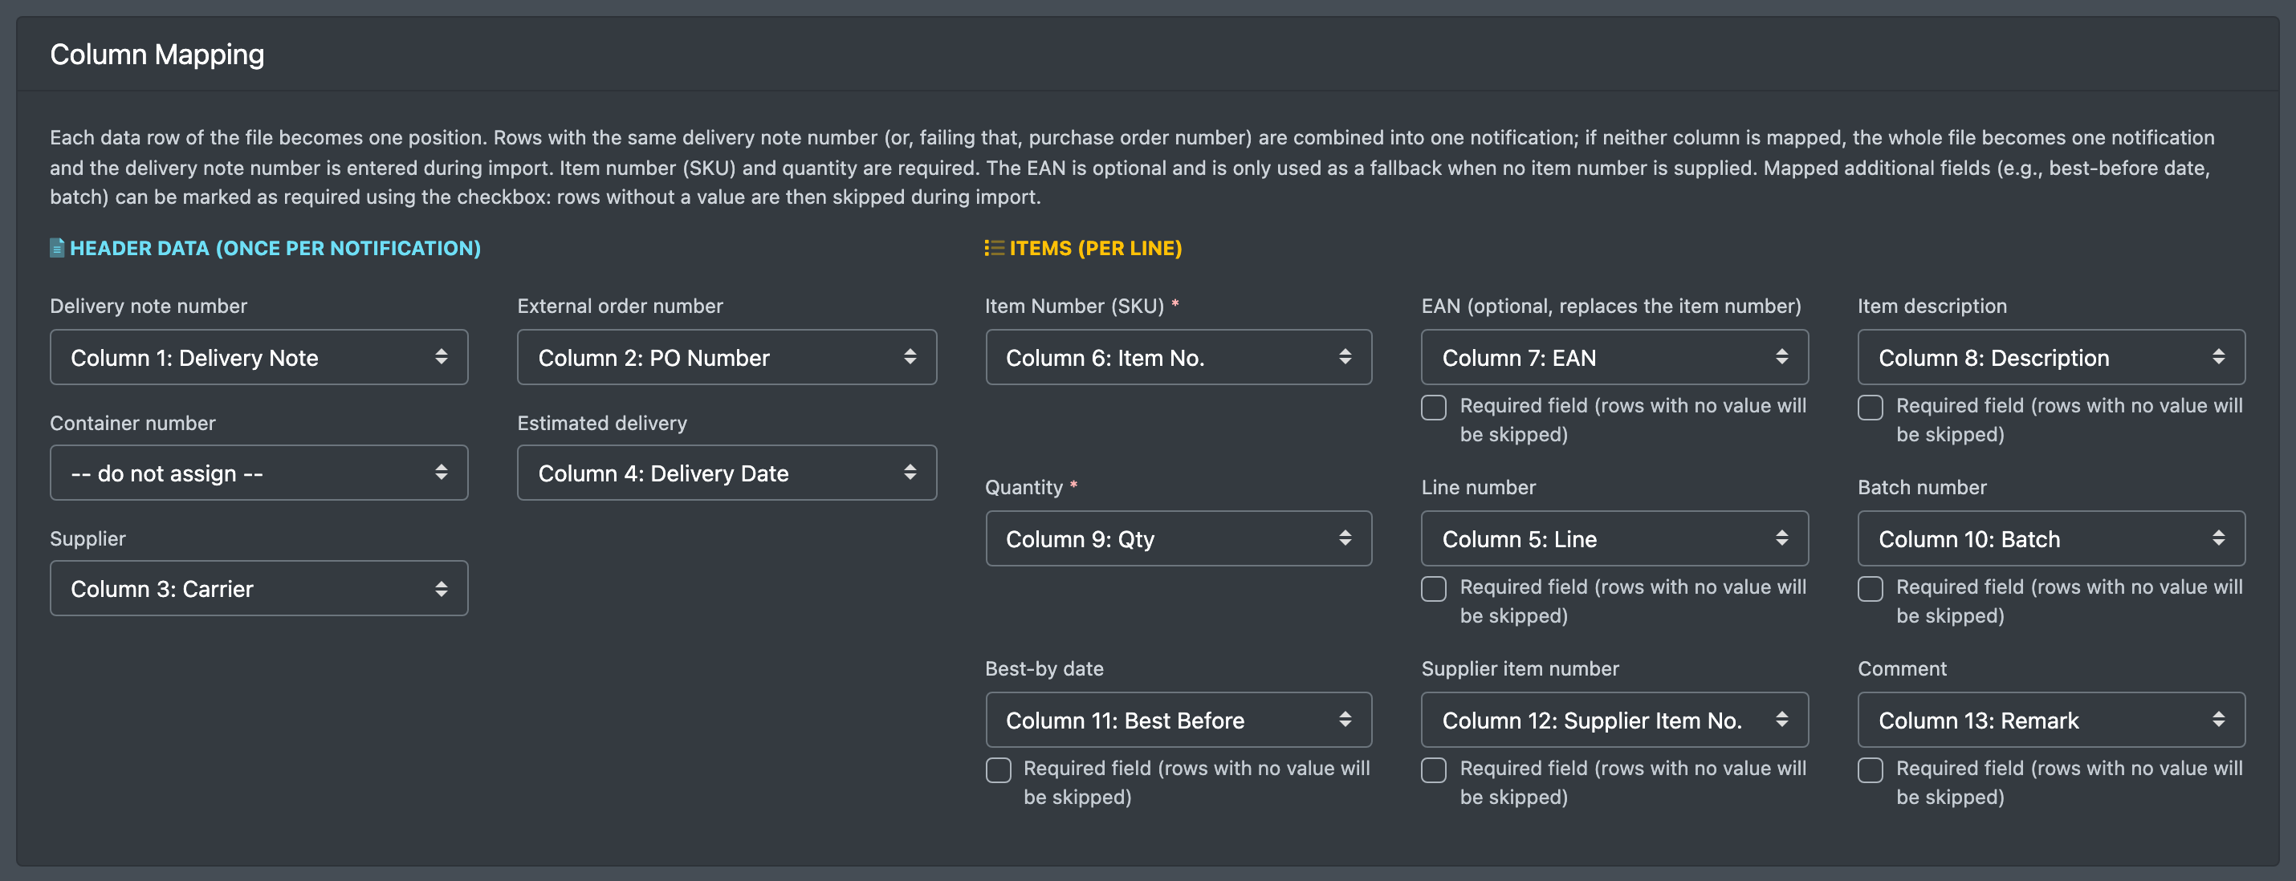Open the Delivery note number dropdown
Image resolution: width=2296 pixels, height=881 pixels.
(x=259, y=357)
